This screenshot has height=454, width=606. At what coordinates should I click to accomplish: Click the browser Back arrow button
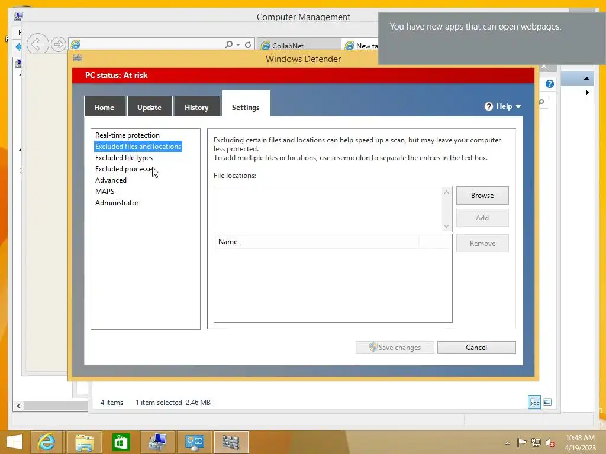click(38, 44)
